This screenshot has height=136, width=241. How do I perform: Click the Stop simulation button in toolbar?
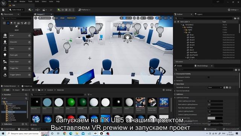(x=66, y=10)
